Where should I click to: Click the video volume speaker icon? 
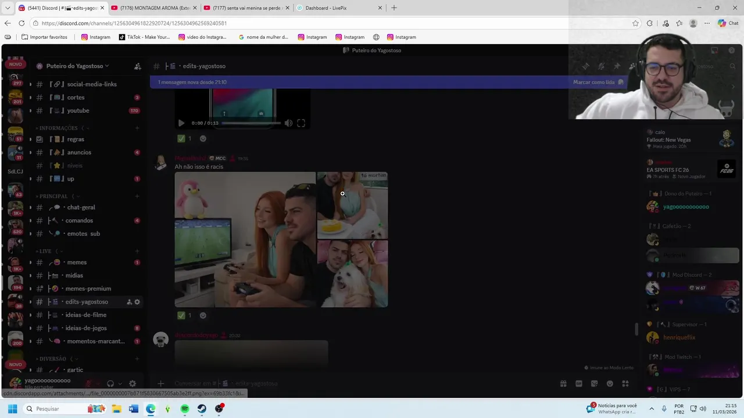[288, 123]
